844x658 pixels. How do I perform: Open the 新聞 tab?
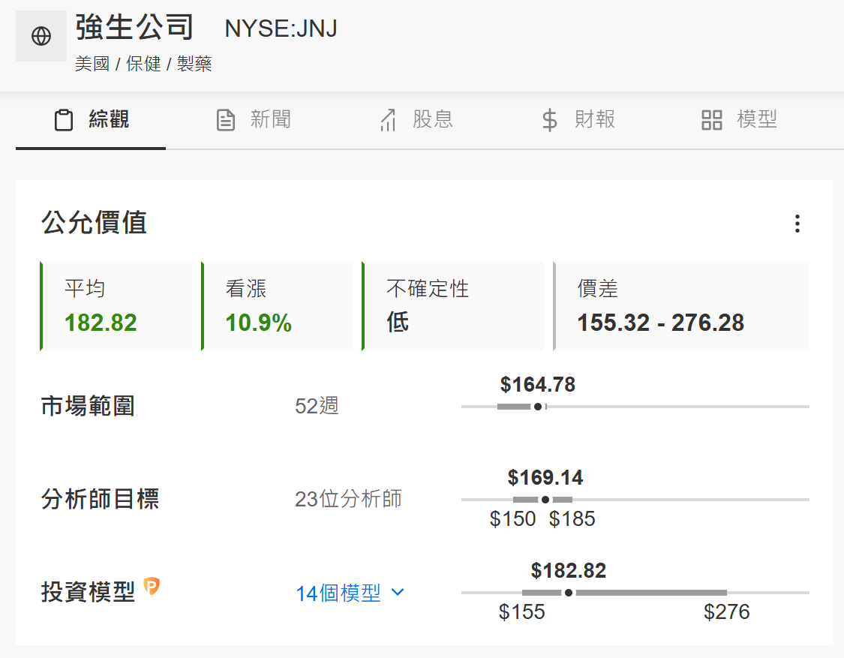point(254,119)
